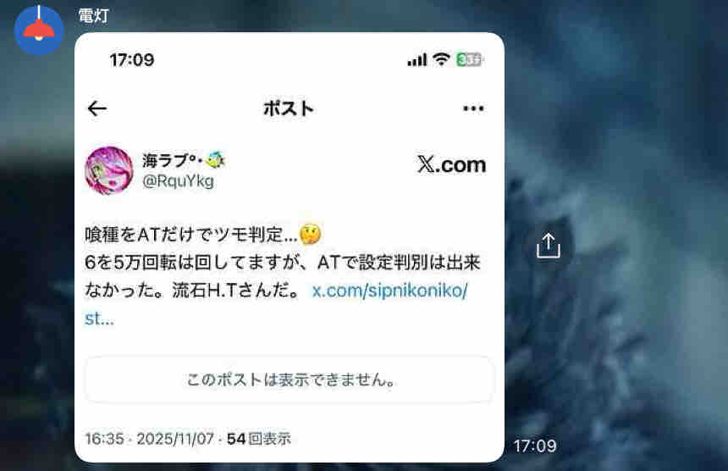Click the 54 回表示 view count
The height and width of the screenshot is (471, 728).
tap(258, 439)
